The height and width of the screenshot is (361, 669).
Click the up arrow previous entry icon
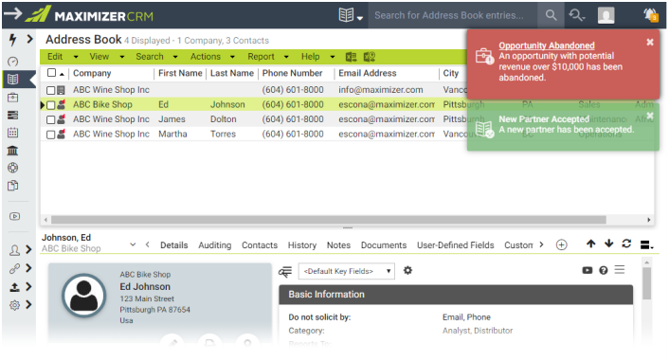[591, 244]
